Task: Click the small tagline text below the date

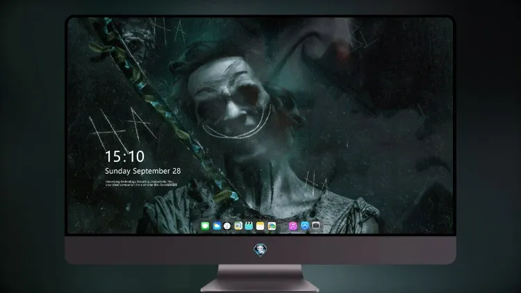Action: pyautogui.click(x=141, y=183)
